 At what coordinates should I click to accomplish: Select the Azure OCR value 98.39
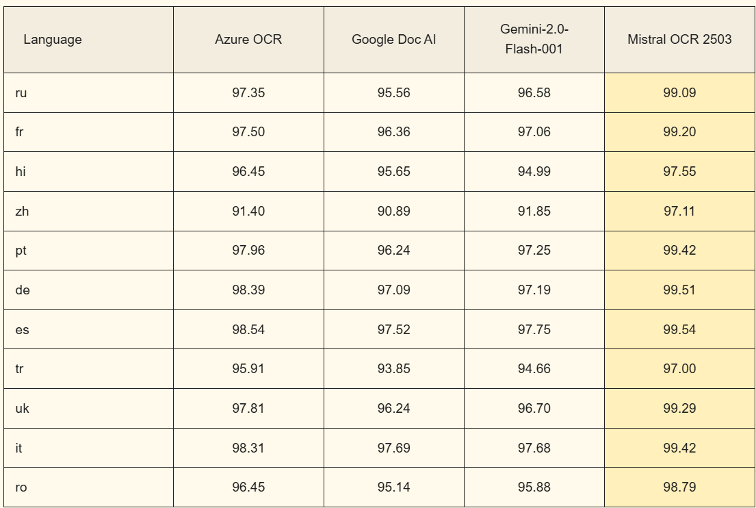(248, 290)
